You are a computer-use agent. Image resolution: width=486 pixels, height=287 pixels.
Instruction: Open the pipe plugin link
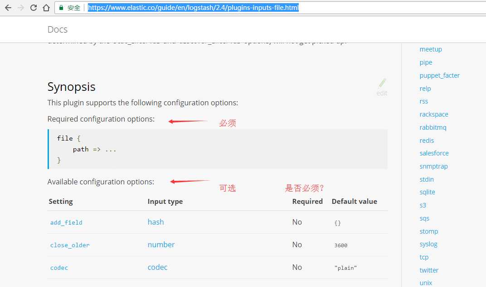coord(426,62)
